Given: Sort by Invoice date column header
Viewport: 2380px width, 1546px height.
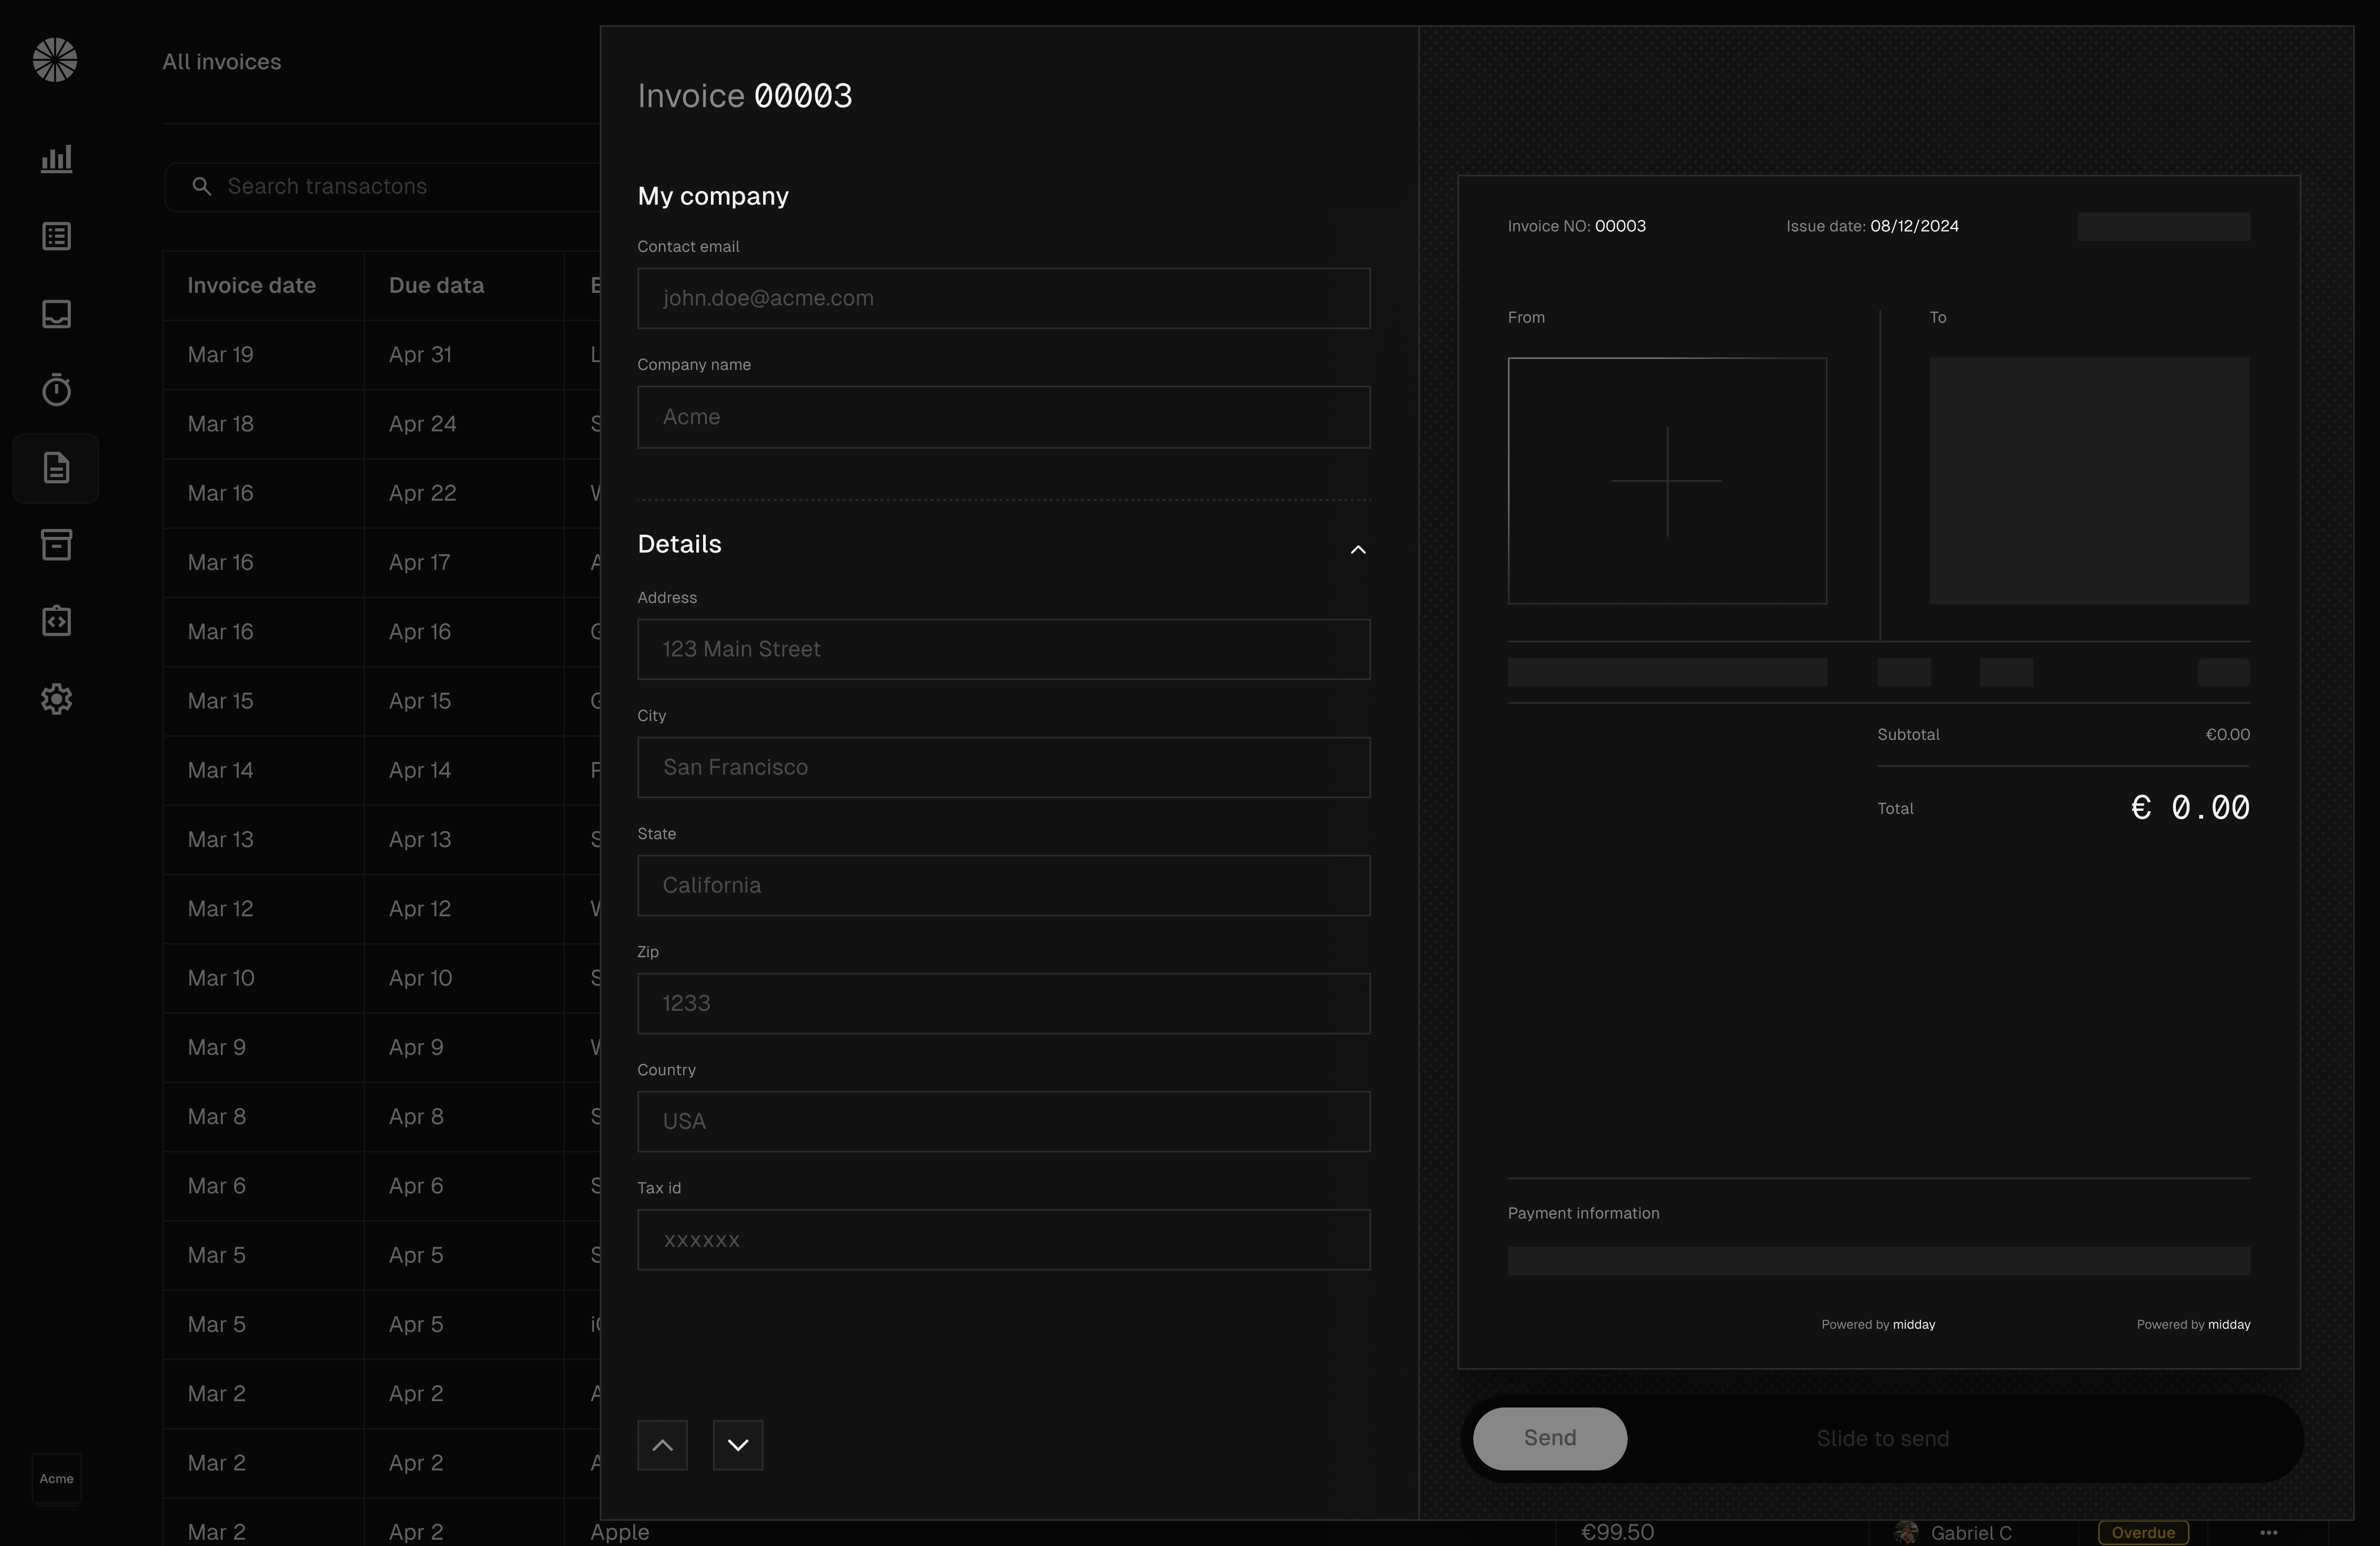Looking at the screenshot, I should (251, 286).
